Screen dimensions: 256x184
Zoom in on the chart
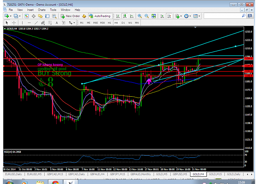point(140,16)
